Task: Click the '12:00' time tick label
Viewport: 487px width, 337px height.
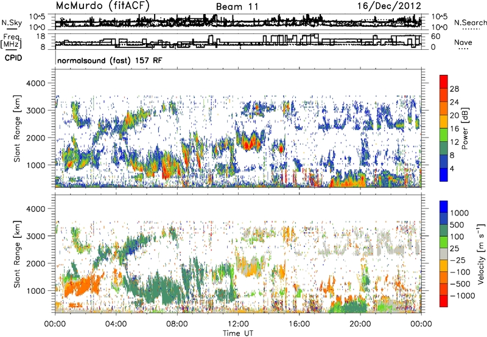Action: point(238,324)
